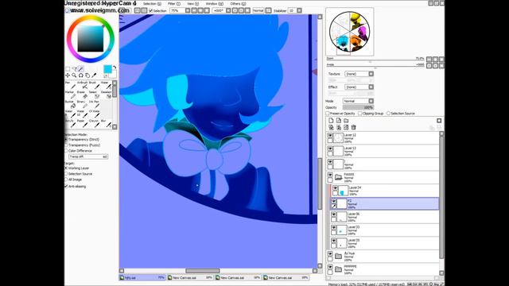Adjust the transparency difference slider
This screenshot has height=286, width=509.
point(88,157)
